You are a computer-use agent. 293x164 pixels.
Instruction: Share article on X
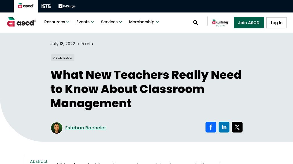237,127
